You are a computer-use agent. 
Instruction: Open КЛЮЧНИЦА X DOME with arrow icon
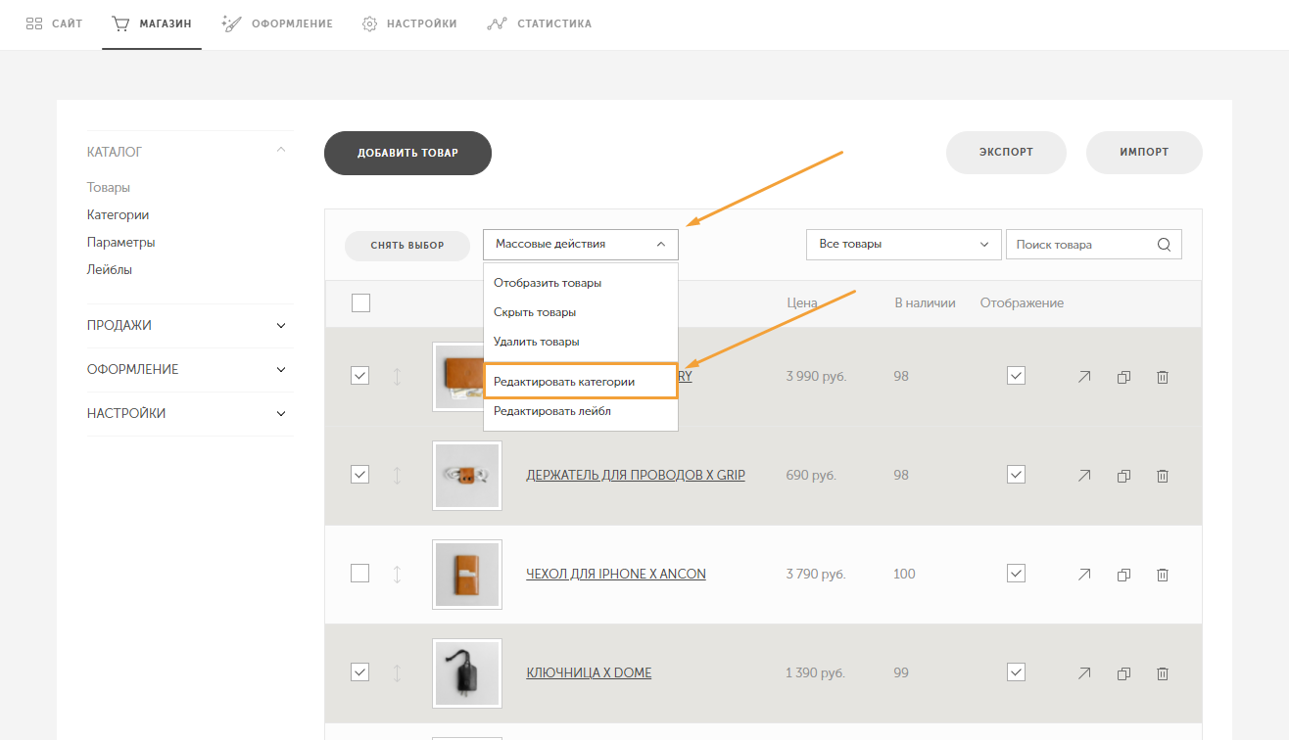point(1084,673)
